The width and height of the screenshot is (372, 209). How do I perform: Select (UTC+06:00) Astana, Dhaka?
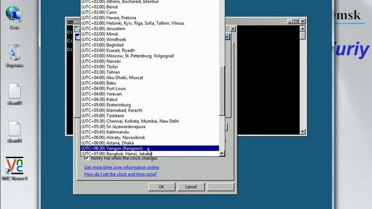click(150, 143)
